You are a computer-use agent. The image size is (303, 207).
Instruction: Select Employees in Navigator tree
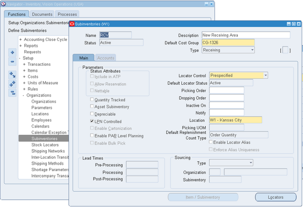pos(41,120)
